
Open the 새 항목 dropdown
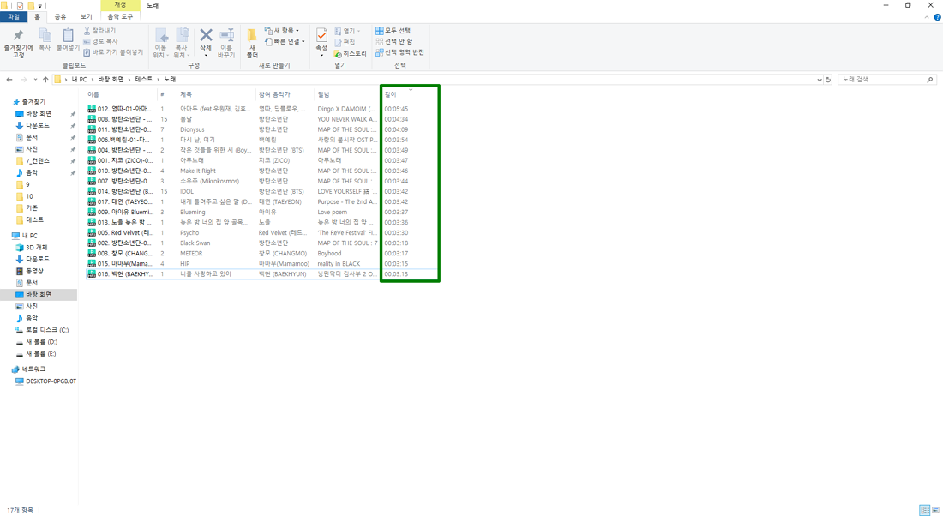[281, 31]
